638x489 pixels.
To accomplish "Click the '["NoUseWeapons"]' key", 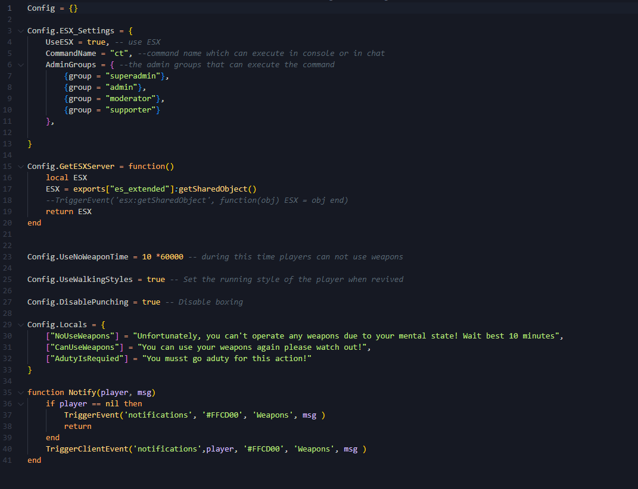I will [82, 336].
